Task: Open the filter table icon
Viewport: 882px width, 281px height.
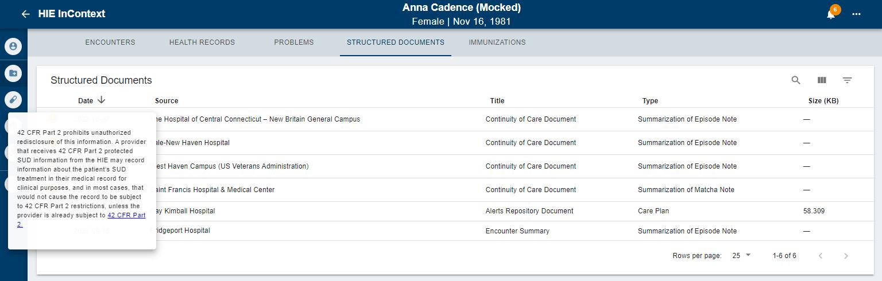Action: point(847,80)
